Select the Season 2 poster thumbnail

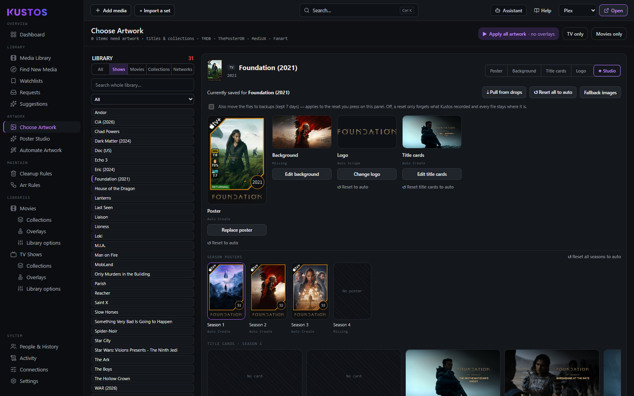268,291
